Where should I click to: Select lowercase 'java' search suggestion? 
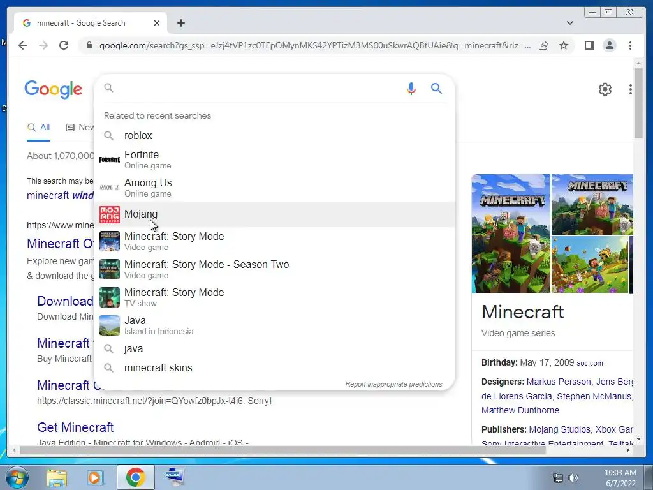(275, 349)
